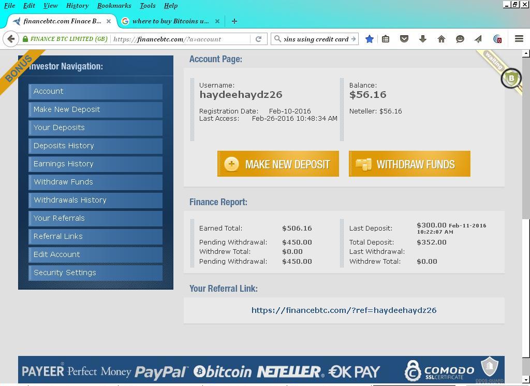The width and height of the screenshot is (530, 386).
Task: Click the back navigation arrow
Action: (x=11, y=39)
